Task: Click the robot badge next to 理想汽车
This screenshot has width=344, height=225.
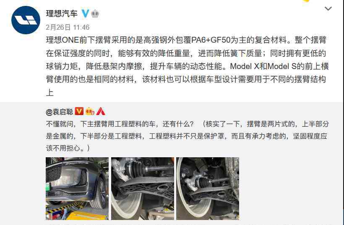Action: click(95, 14)
